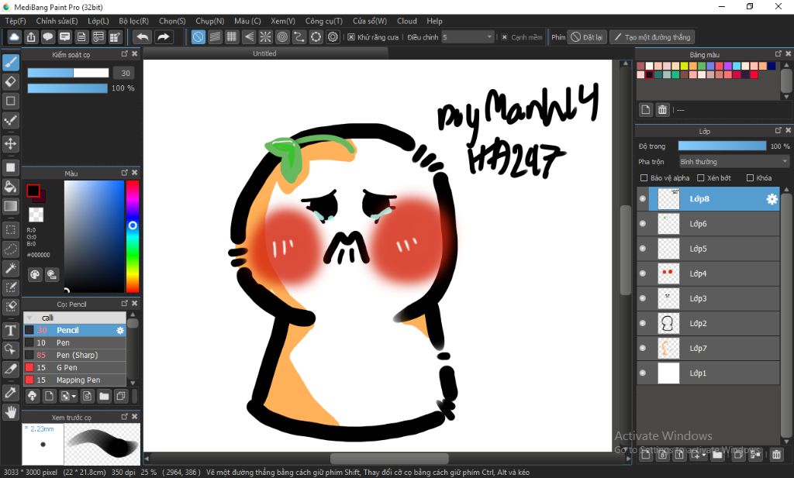Open the Công cụ(T) menu

point(324,21)
